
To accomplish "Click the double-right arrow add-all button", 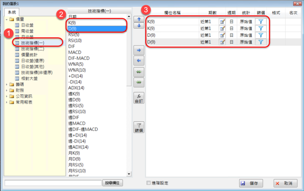I will pos(139,82).
